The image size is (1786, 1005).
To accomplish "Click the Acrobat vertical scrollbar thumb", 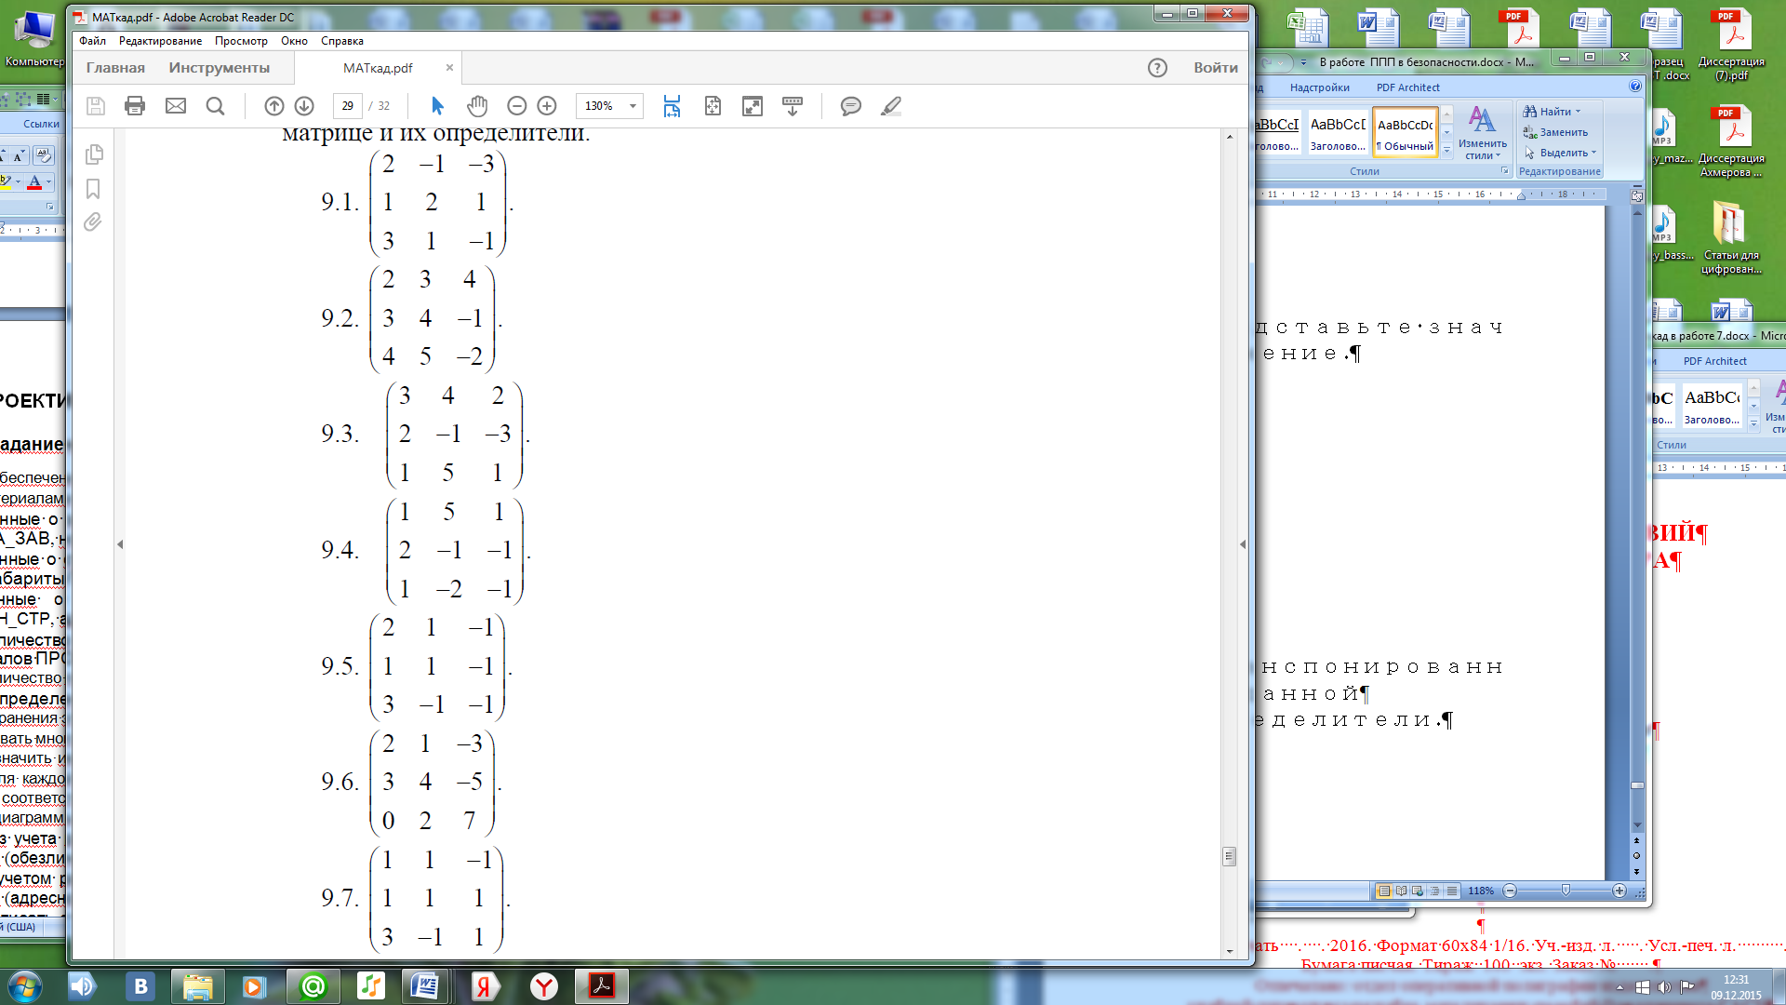I will click(1229, 856).
